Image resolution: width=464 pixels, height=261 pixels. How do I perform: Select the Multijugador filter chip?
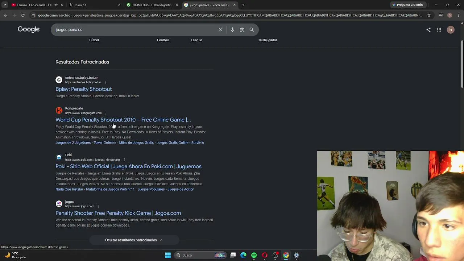[x=268, y=40]
